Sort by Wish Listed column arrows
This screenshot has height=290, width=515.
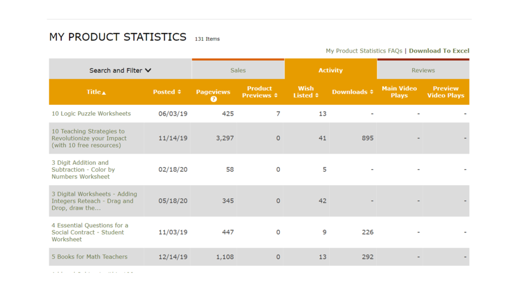316,96
